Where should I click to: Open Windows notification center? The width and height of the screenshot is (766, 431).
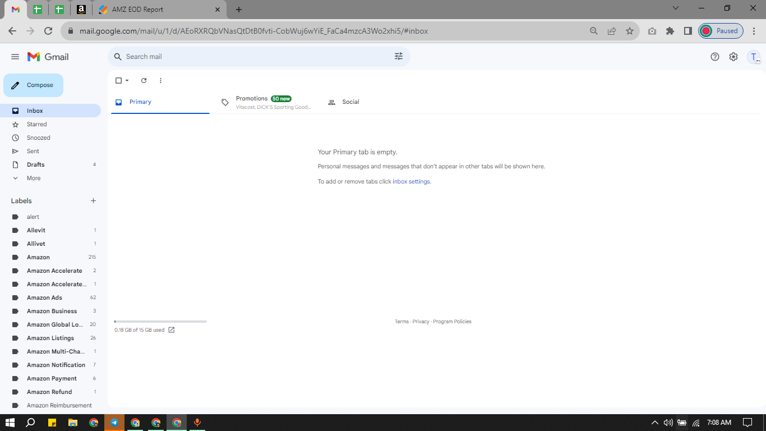click(x=747, y=423)
